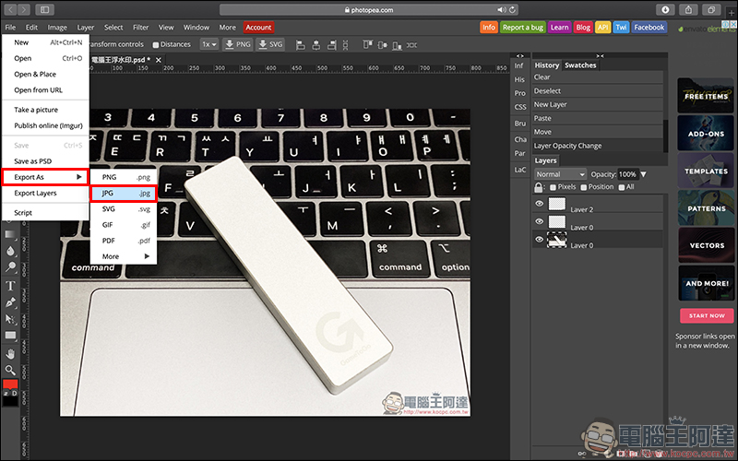Select the Pen tool
738x461 pixels.
[10, 302]
